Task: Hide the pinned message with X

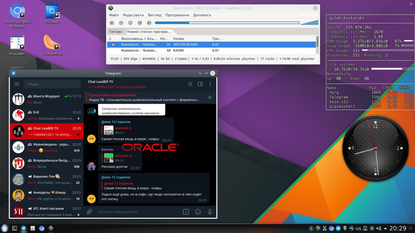Action: pyautogui.click(x=210, y=97)
